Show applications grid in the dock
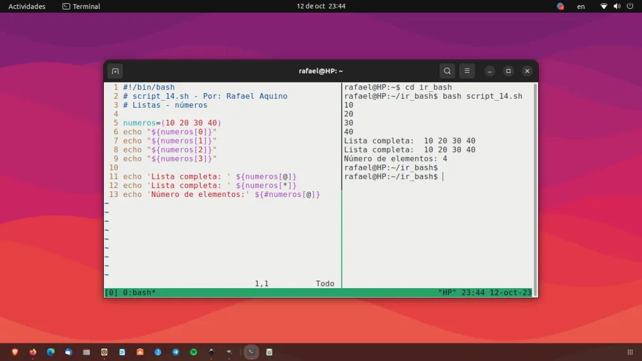 (630, 352)
